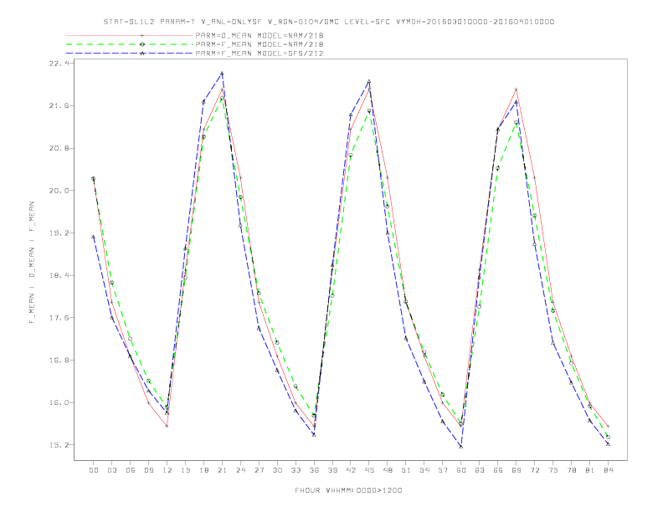Click the red O_MEAN plus marker peak at hour 69
The width and height of the screenshot is (663, 512).
517,90
